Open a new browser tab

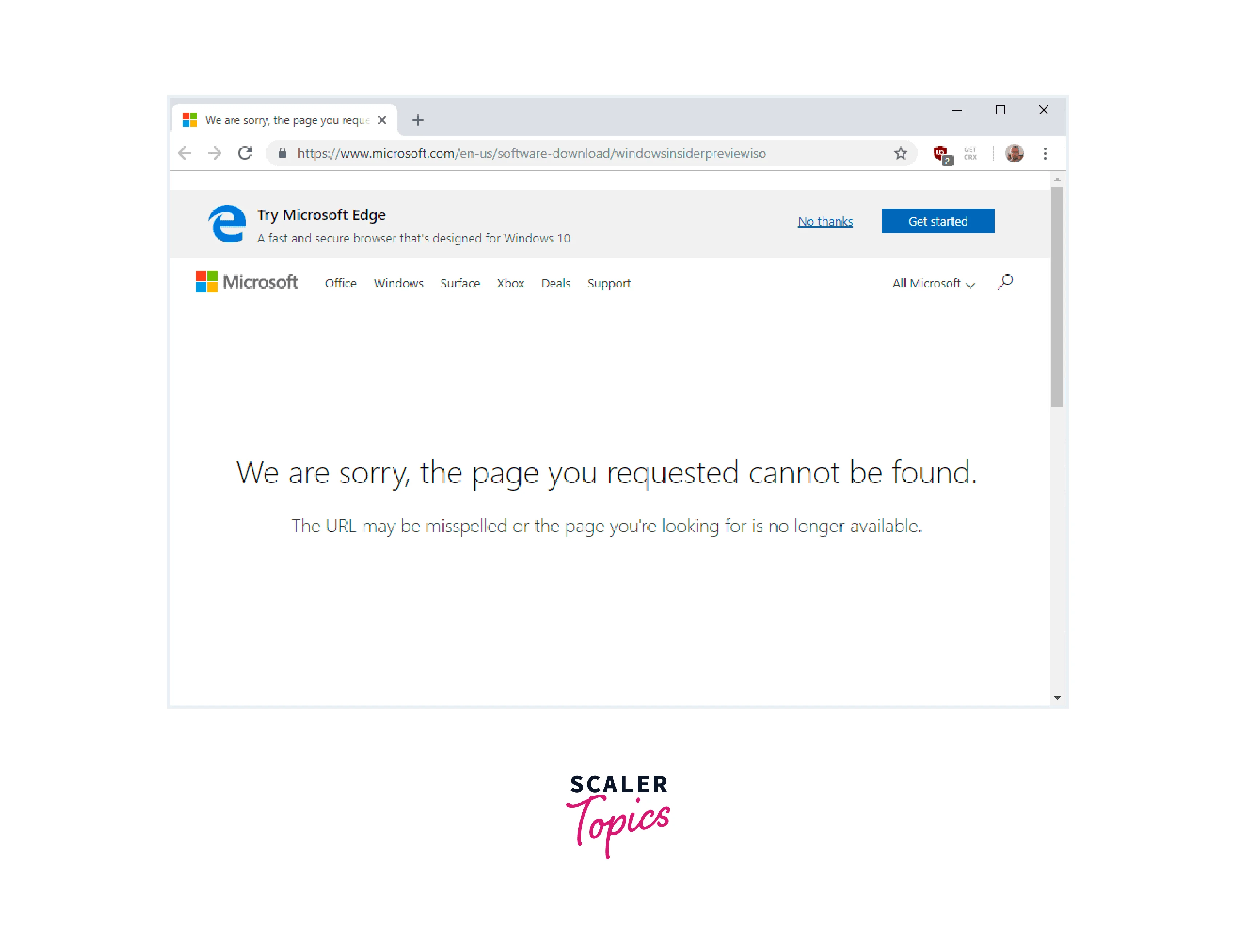click(x=417, y=120)
